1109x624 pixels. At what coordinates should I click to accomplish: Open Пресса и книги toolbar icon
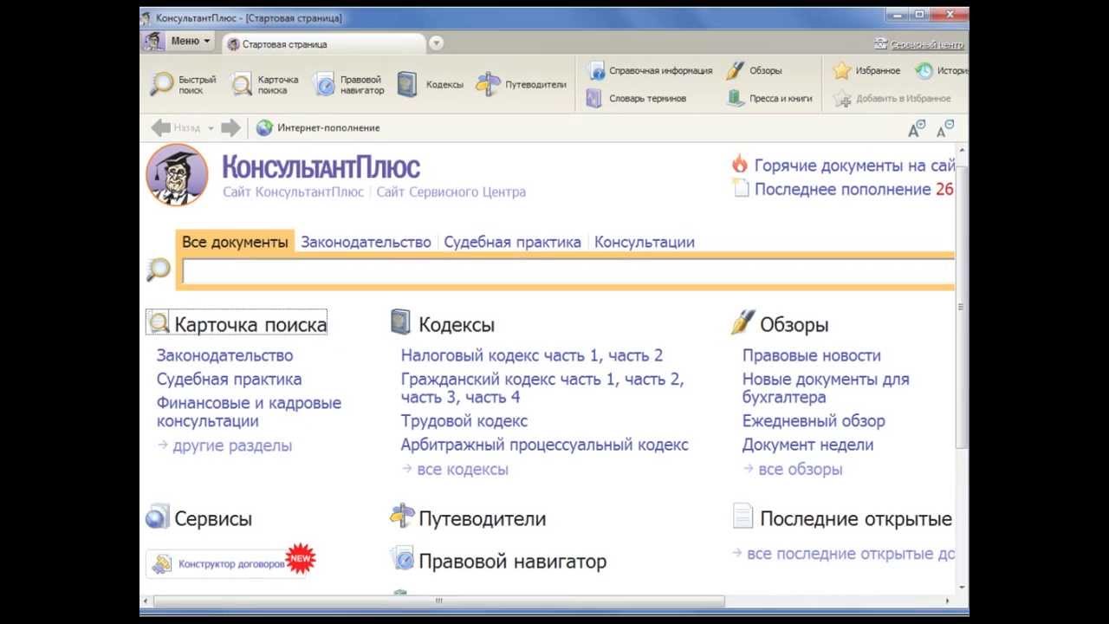[x=736, y=98]
